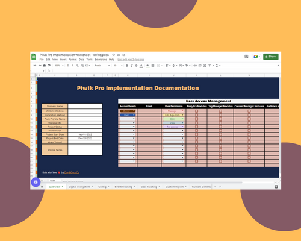Click the sheet tabs scroll left arrow
301x241 pixels.
[x=215, y=187]
